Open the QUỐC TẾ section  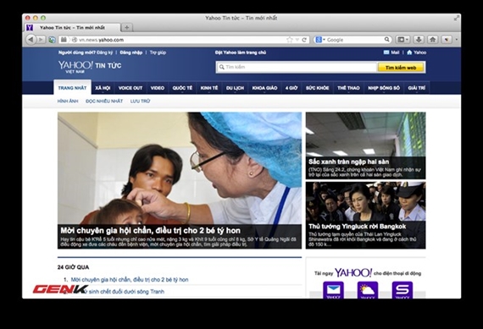[x=182, y=88]
